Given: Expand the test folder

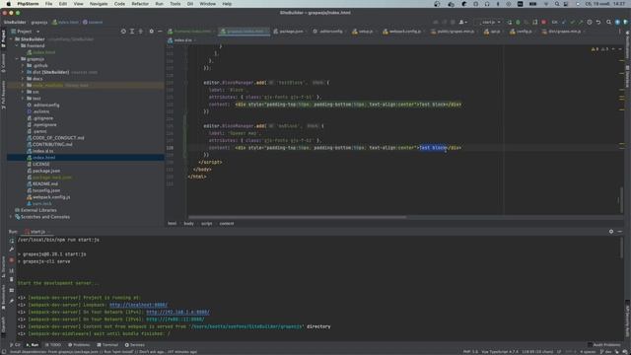Looking at the screenshot, I should coord(23,99).
